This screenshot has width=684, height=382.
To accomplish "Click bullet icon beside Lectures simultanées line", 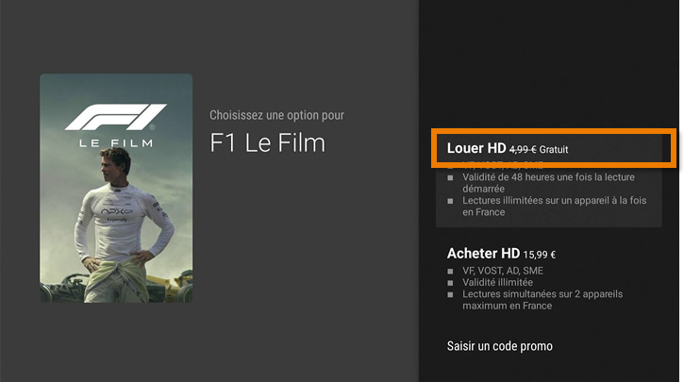I will (x=450, y=295).
